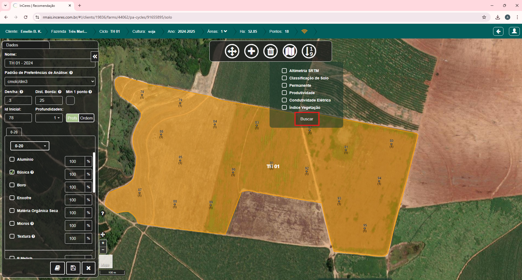Check the Permanente layer option
522x280 pixels.
tap(284, 85)
